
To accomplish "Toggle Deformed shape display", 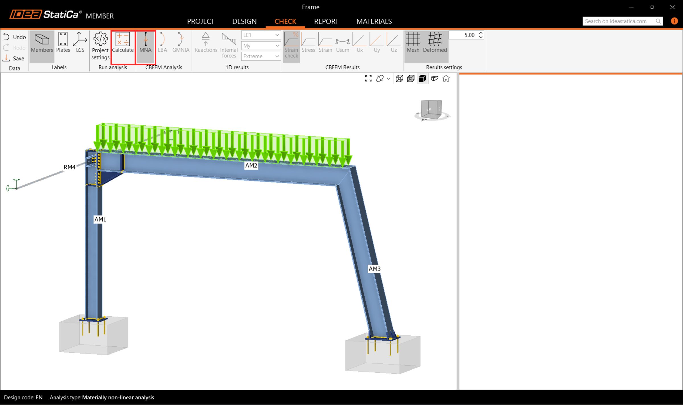I will pyautogui.click(x=435, y=43).
